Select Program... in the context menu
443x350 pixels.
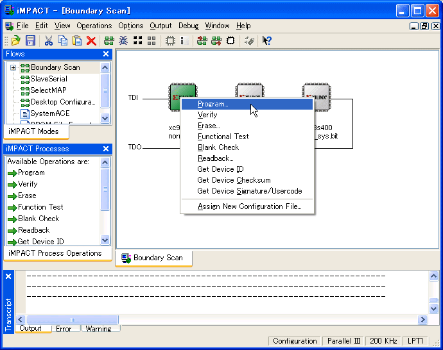(x=213, y=104)
